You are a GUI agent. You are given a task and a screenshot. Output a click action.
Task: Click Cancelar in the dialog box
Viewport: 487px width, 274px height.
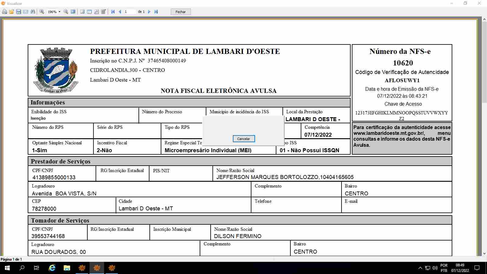coord(243,139)
